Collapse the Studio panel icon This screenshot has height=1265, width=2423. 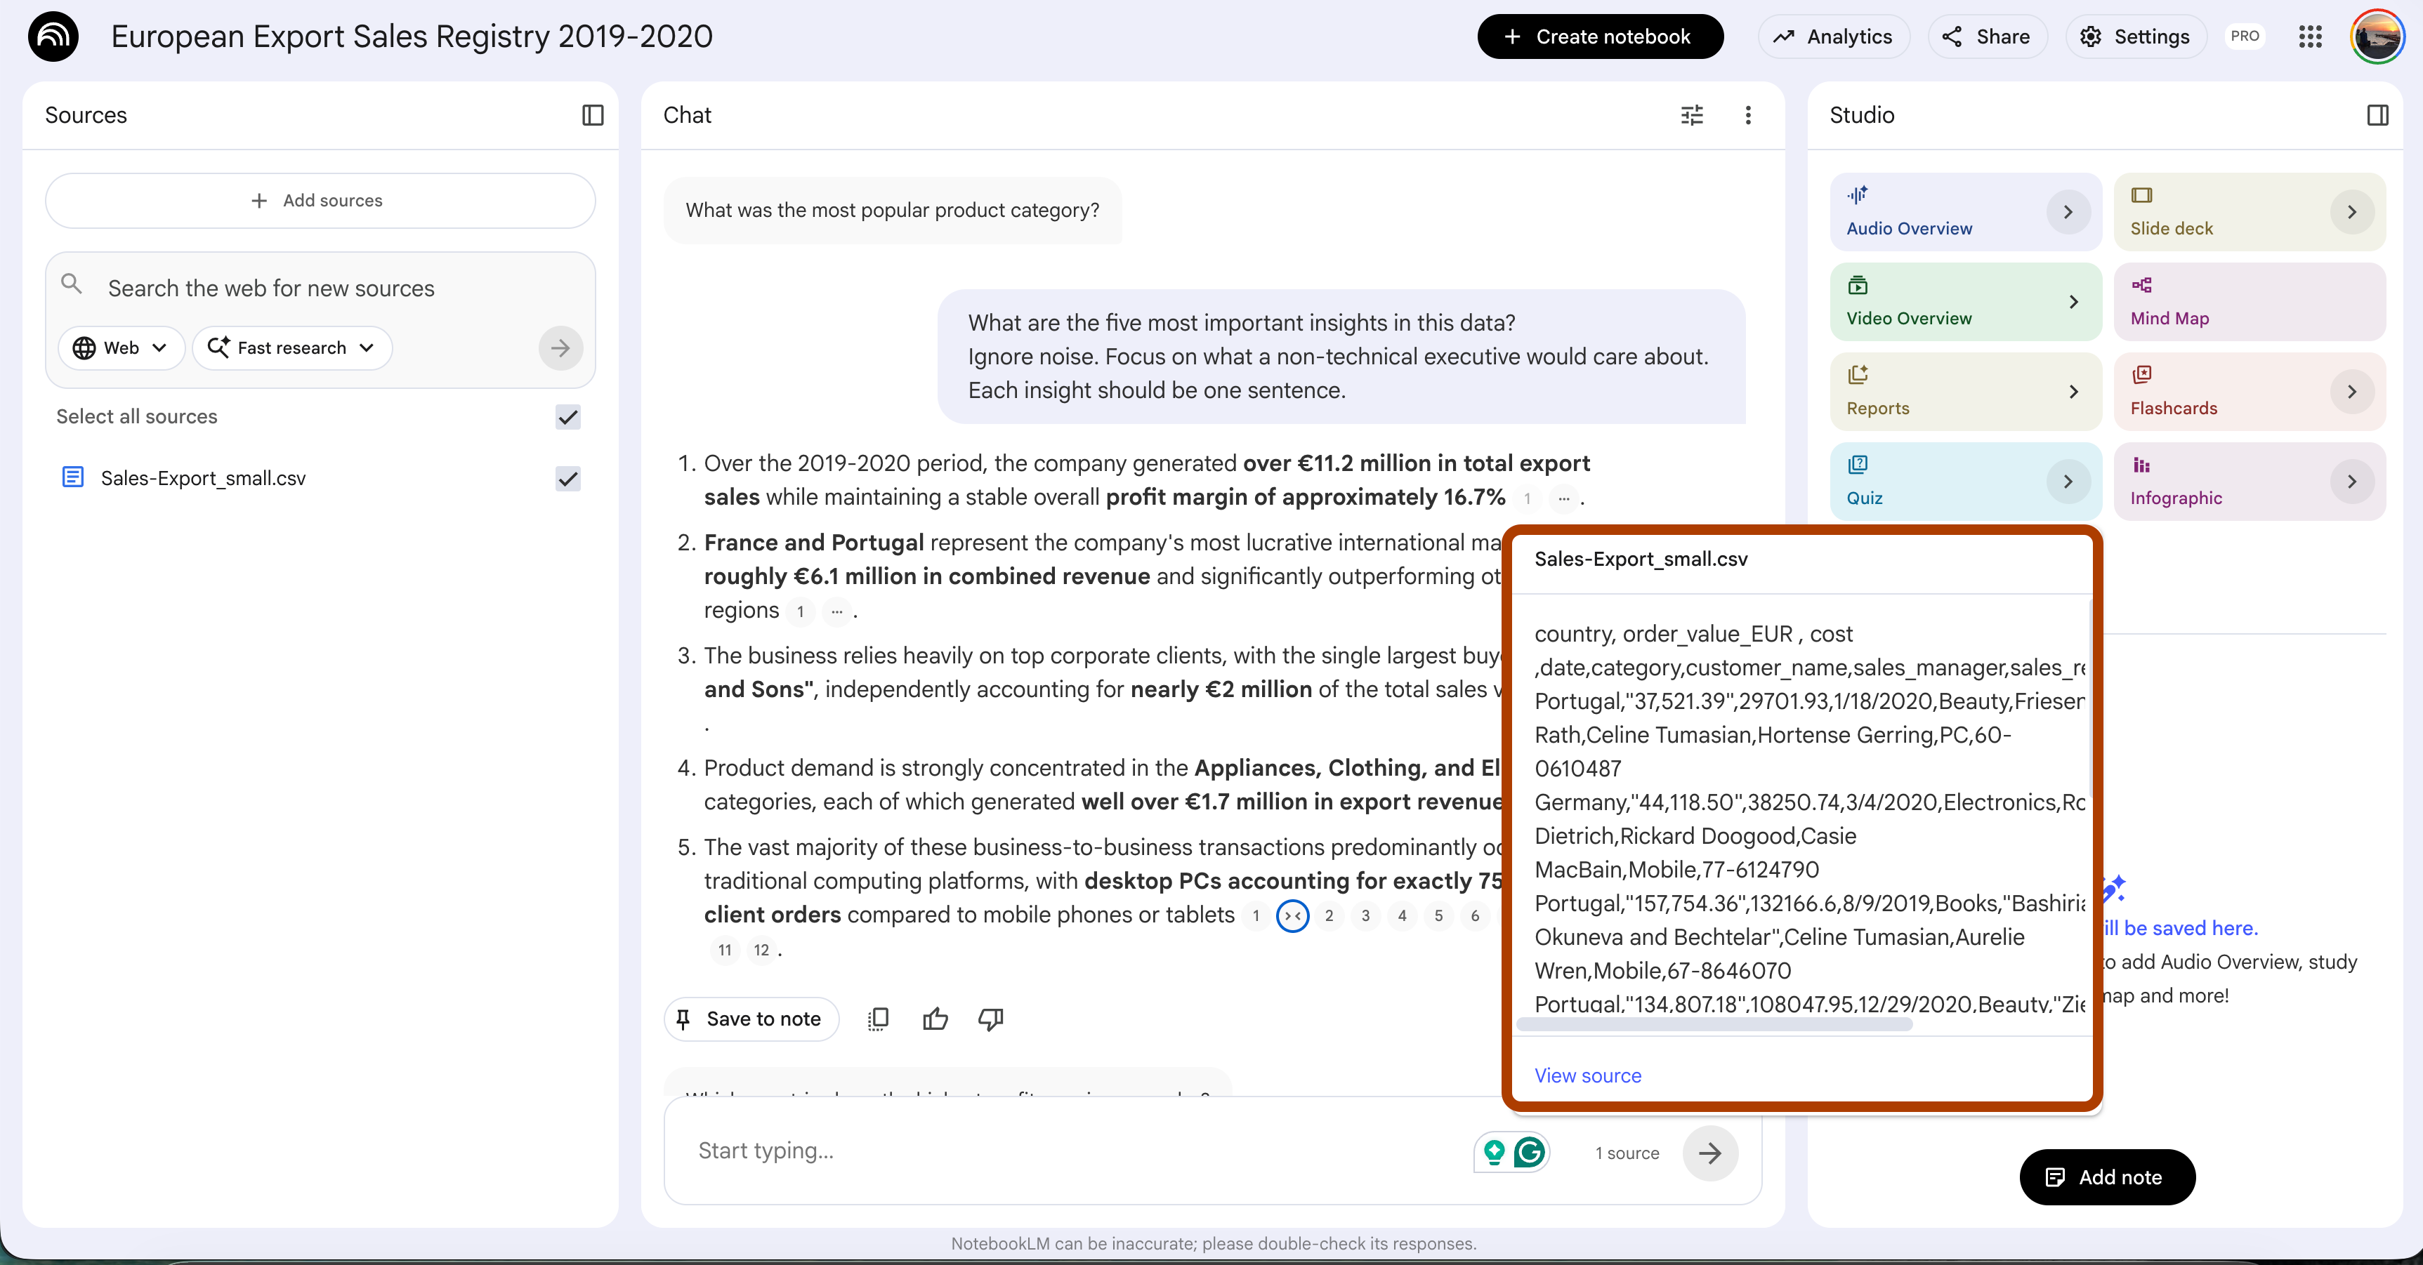tap(2377, 114)
